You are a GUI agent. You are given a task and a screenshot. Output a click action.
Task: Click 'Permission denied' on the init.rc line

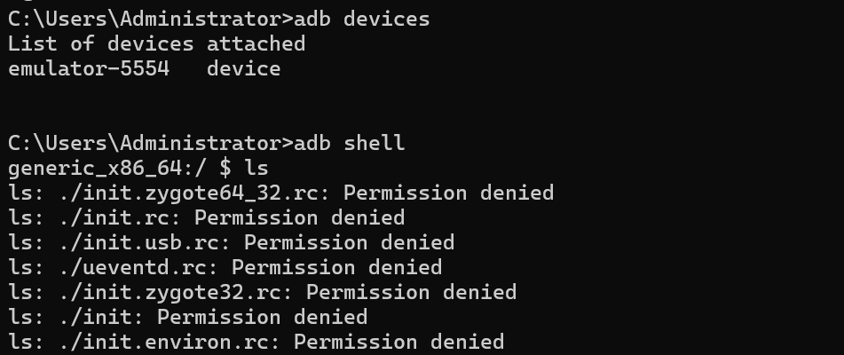point(299,217)
